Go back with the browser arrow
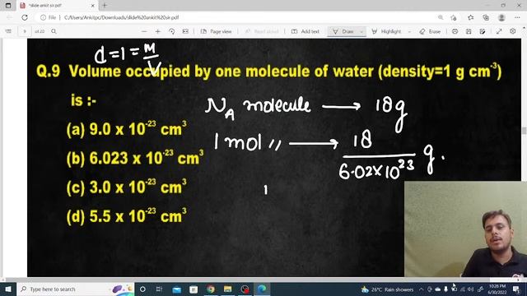Screen dimensions: 527x296 click(9, 17)
